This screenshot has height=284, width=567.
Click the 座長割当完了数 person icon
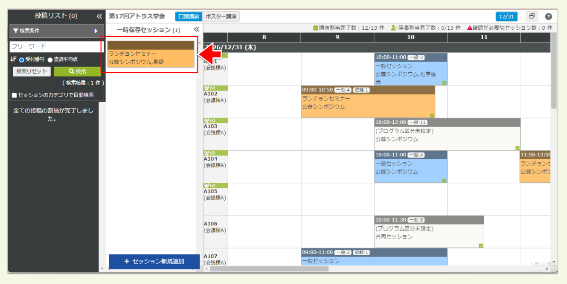pos(393,28)
